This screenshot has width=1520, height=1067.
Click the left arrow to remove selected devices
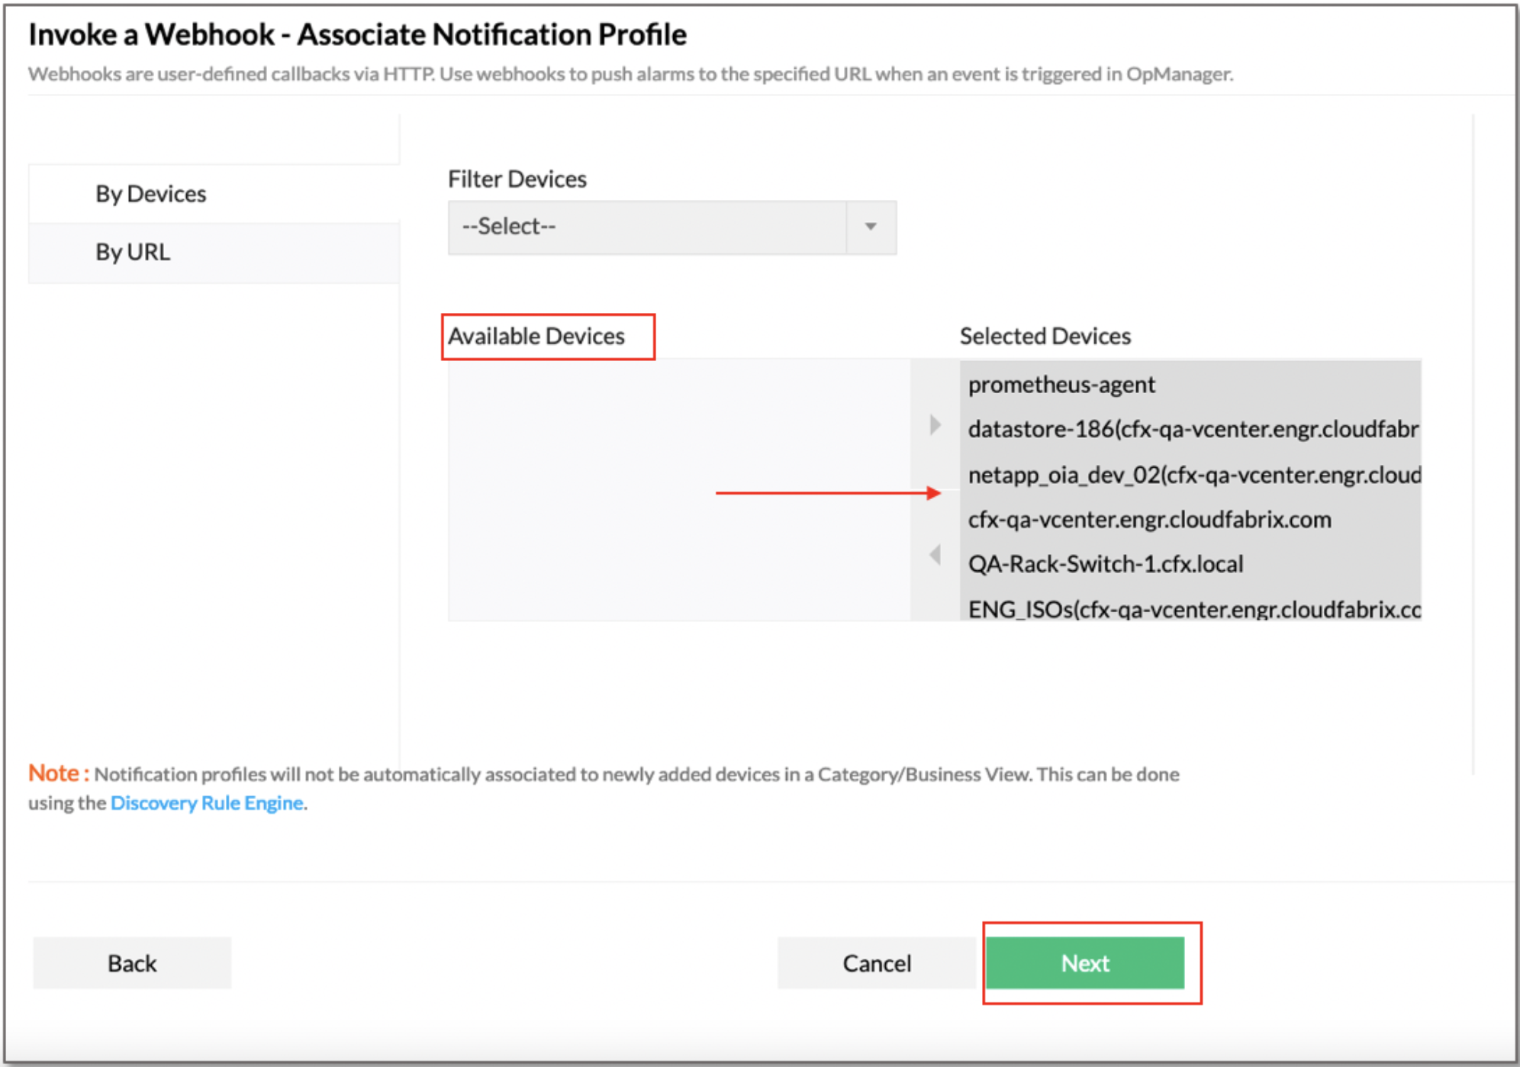pyautogui.click(x=934, y=555)
